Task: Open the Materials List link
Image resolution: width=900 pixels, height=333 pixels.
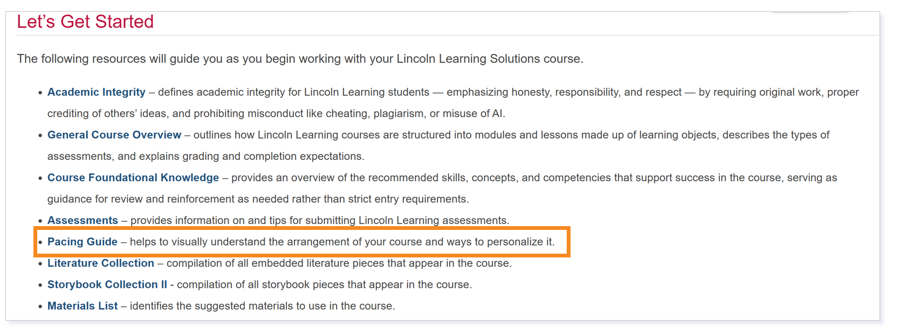Action: click(x=83, y=306)
